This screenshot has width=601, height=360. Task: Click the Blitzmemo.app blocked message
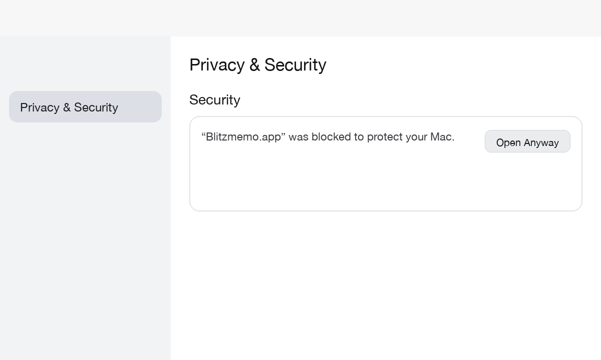[x=328, y=137]
